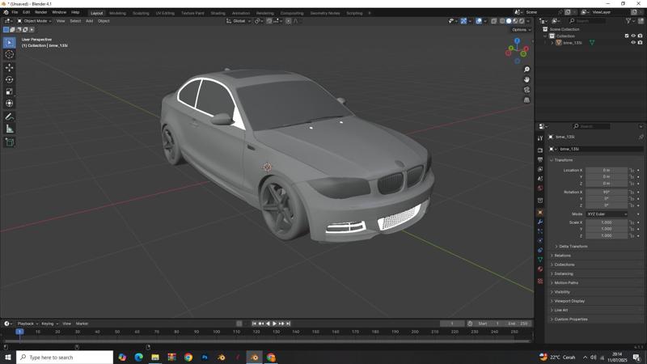The height and width of the screenshot is (364, 647).
Task: Select the combined Transform tool
Action: pyautogui.click(x=10, y=104)
